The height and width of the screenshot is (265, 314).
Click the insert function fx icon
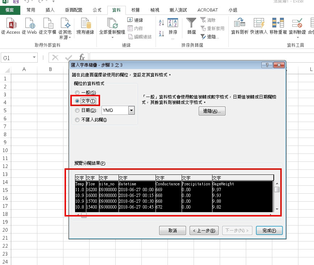coord(82,58)
